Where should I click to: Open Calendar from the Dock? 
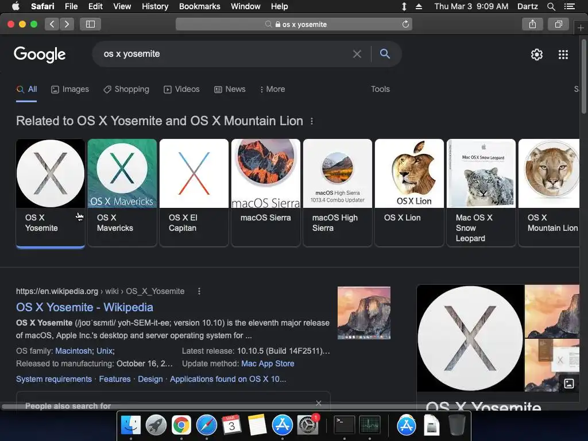pos(232,425)
